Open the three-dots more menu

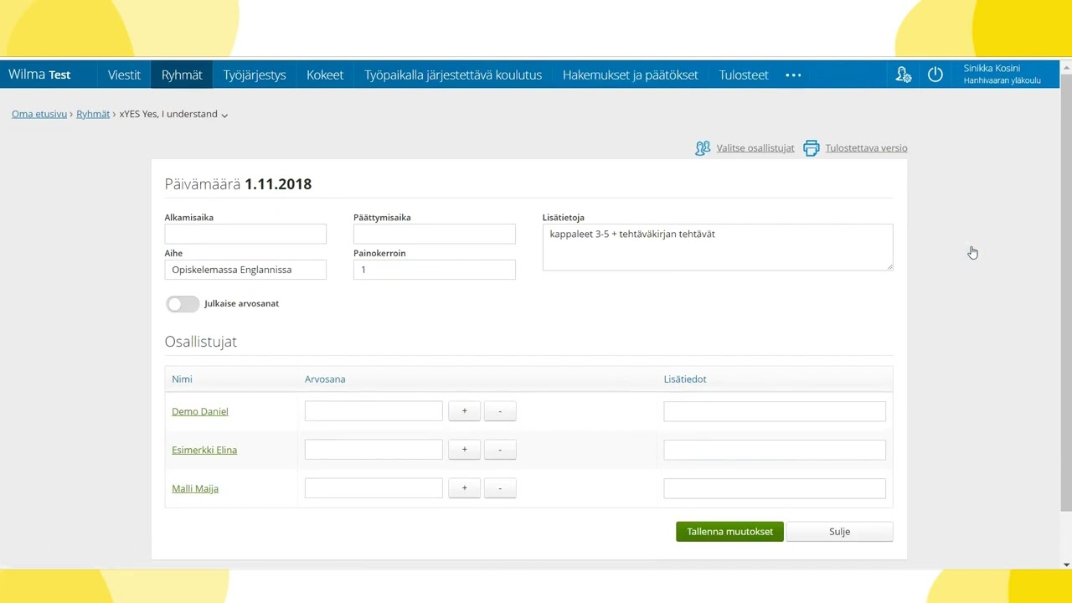[x=793, y=75]
